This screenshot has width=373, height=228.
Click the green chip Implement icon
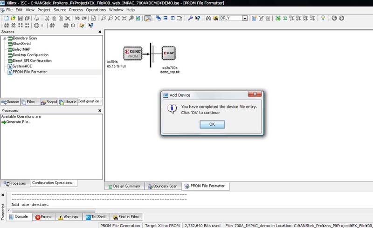coord(277,18)
